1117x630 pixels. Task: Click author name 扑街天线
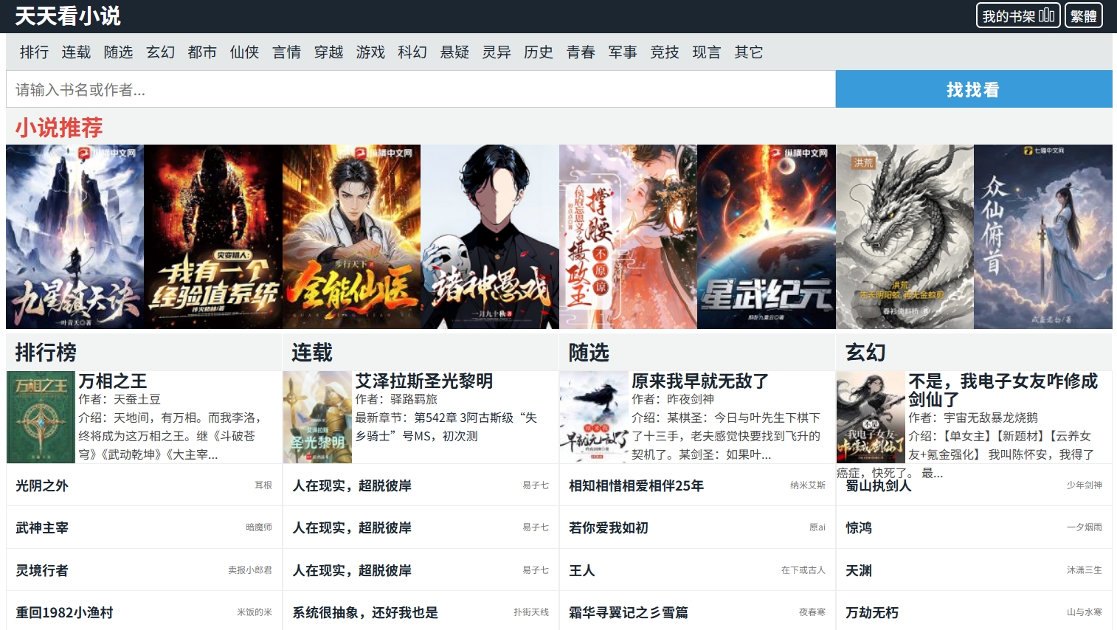531,612
